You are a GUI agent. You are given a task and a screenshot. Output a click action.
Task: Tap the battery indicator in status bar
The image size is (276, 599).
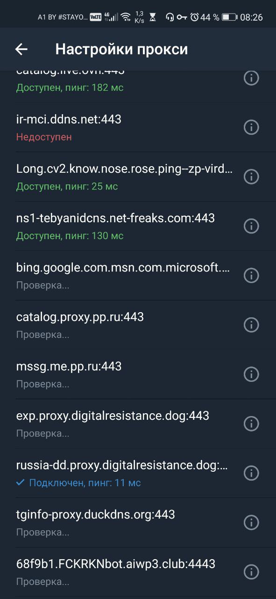(229, 17)
